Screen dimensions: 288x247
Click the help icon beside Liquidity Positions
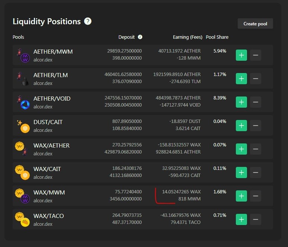click(88, 21)
